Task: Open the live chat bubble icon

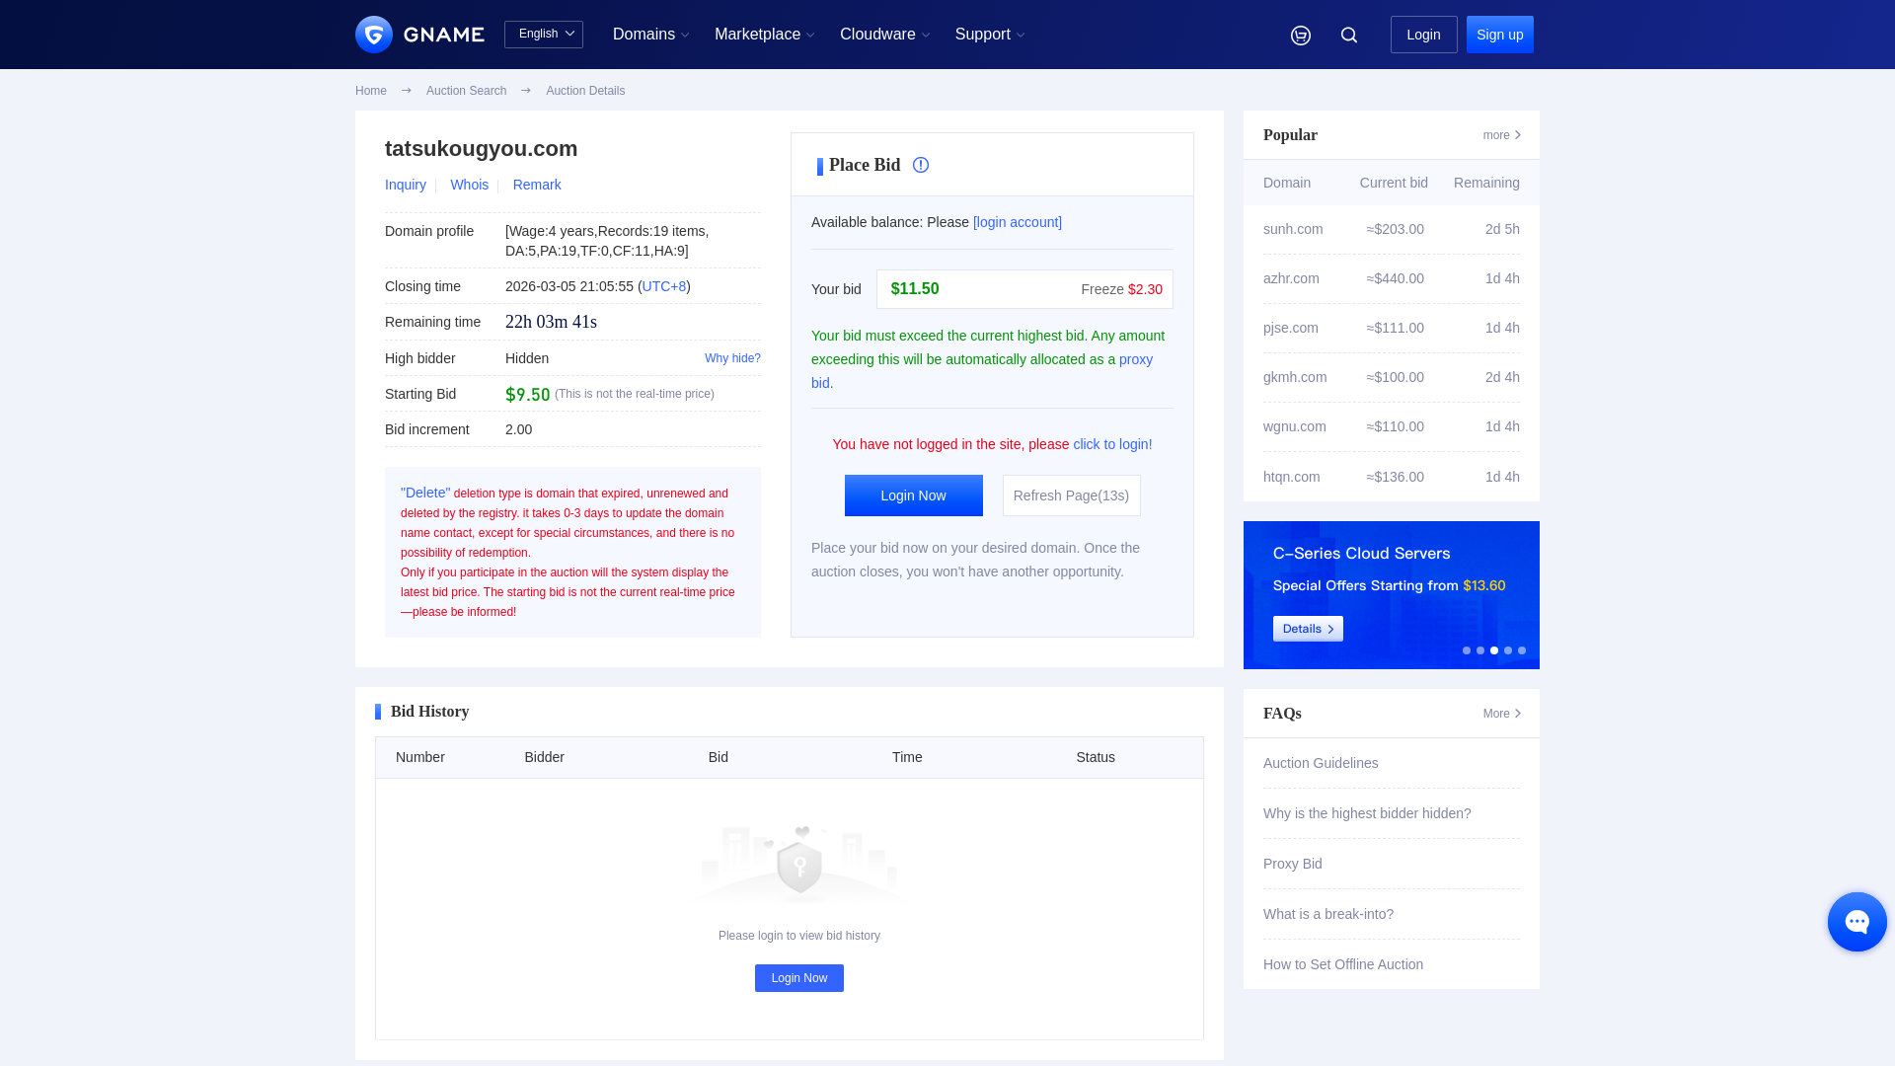Action: click(x=1857, y=922)
